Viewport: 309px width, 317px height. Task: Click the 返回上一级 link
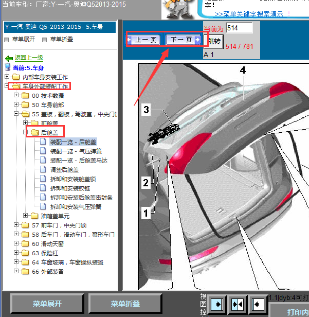pos(29,58)
